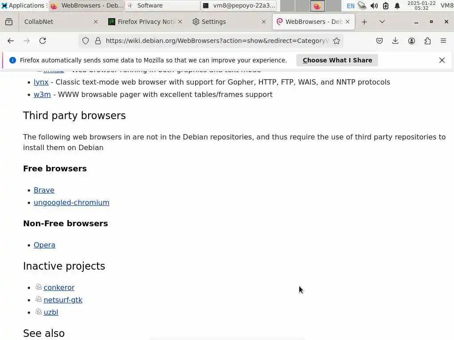Switch to the Settings tab
The height and width of the screenshot is (340, 454).
229,22
